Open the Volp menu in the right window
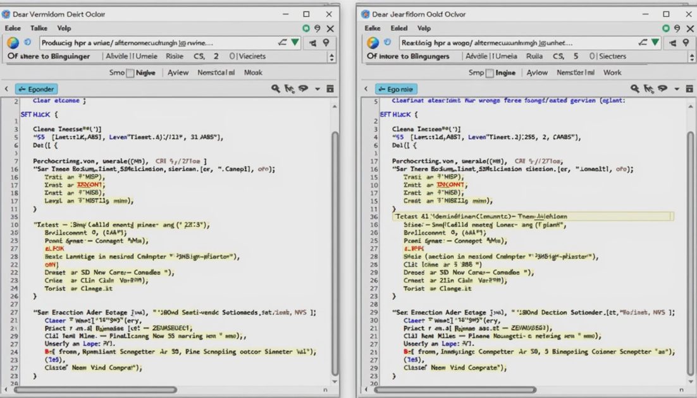Screen dimensions: 697x398 [x=424, y=28]
